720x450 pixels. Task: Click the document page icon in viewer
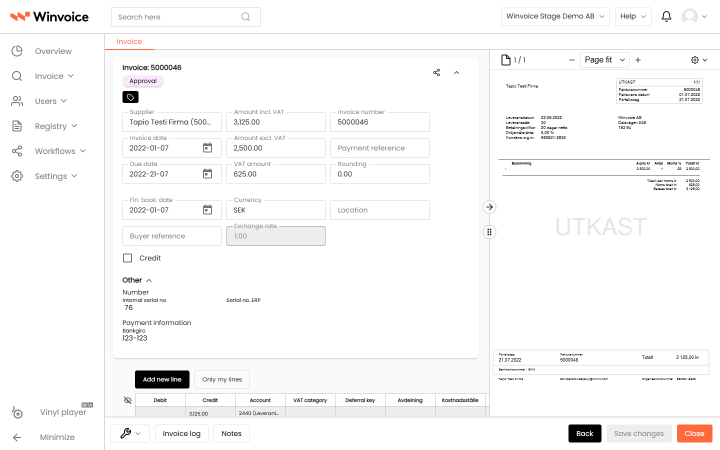[x=506, y=60]
